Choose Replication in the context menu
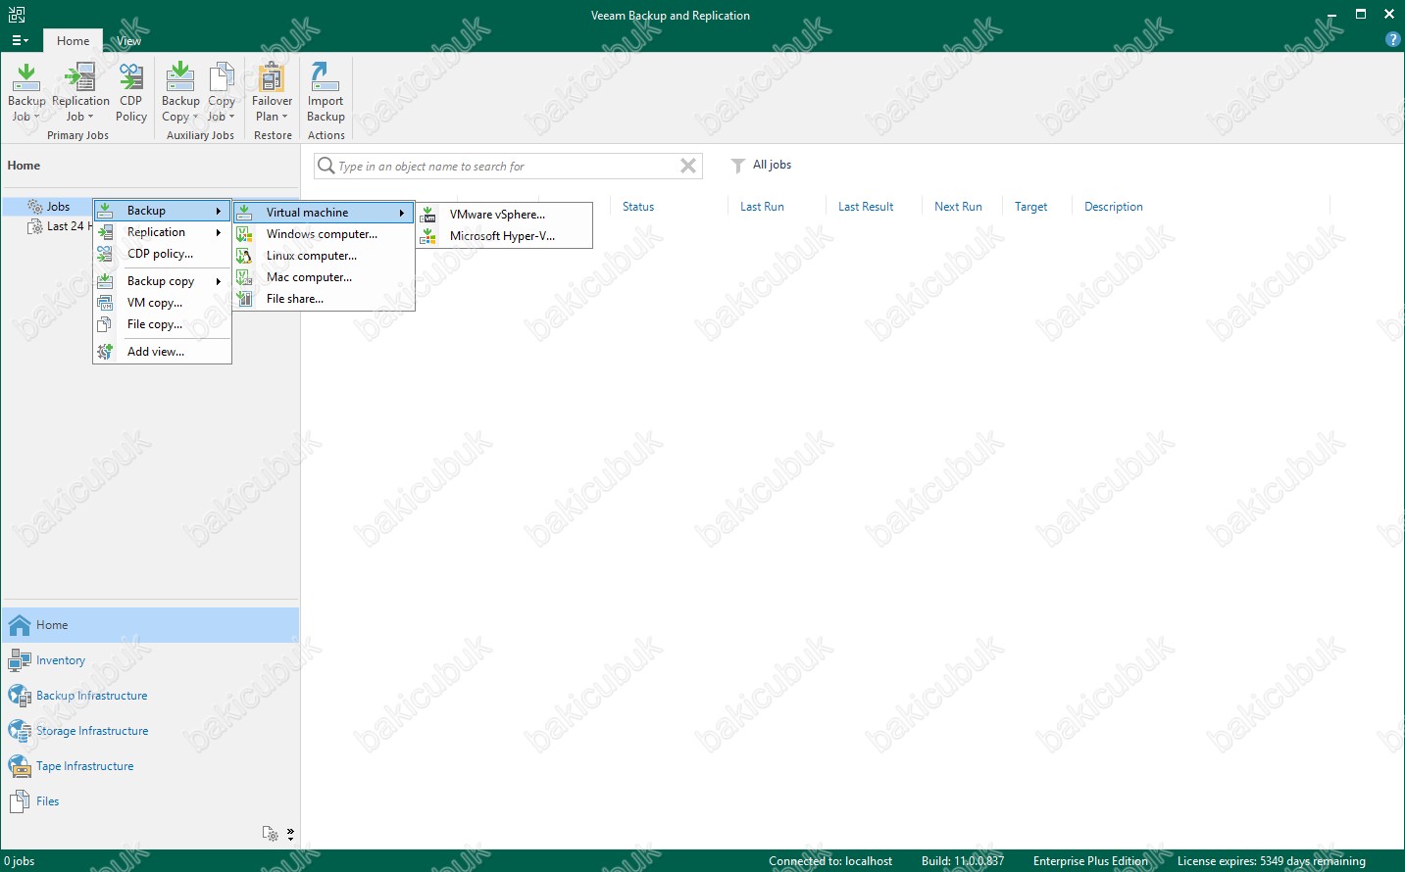The height and width of the screenshot is (872, 1405). [162, 232]
